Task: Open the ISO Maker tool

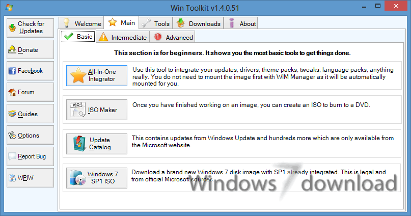Action: tap(97, 110)
